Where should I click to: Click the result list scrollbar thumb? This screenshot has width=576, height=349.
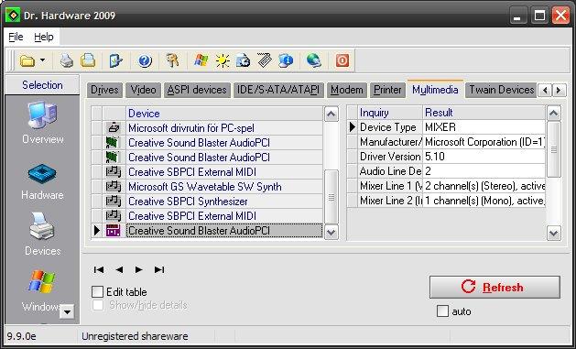point(554,149)
